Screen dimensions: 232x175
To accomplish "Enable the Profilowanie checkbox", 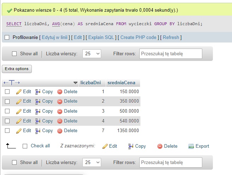I will click(7, 37).
